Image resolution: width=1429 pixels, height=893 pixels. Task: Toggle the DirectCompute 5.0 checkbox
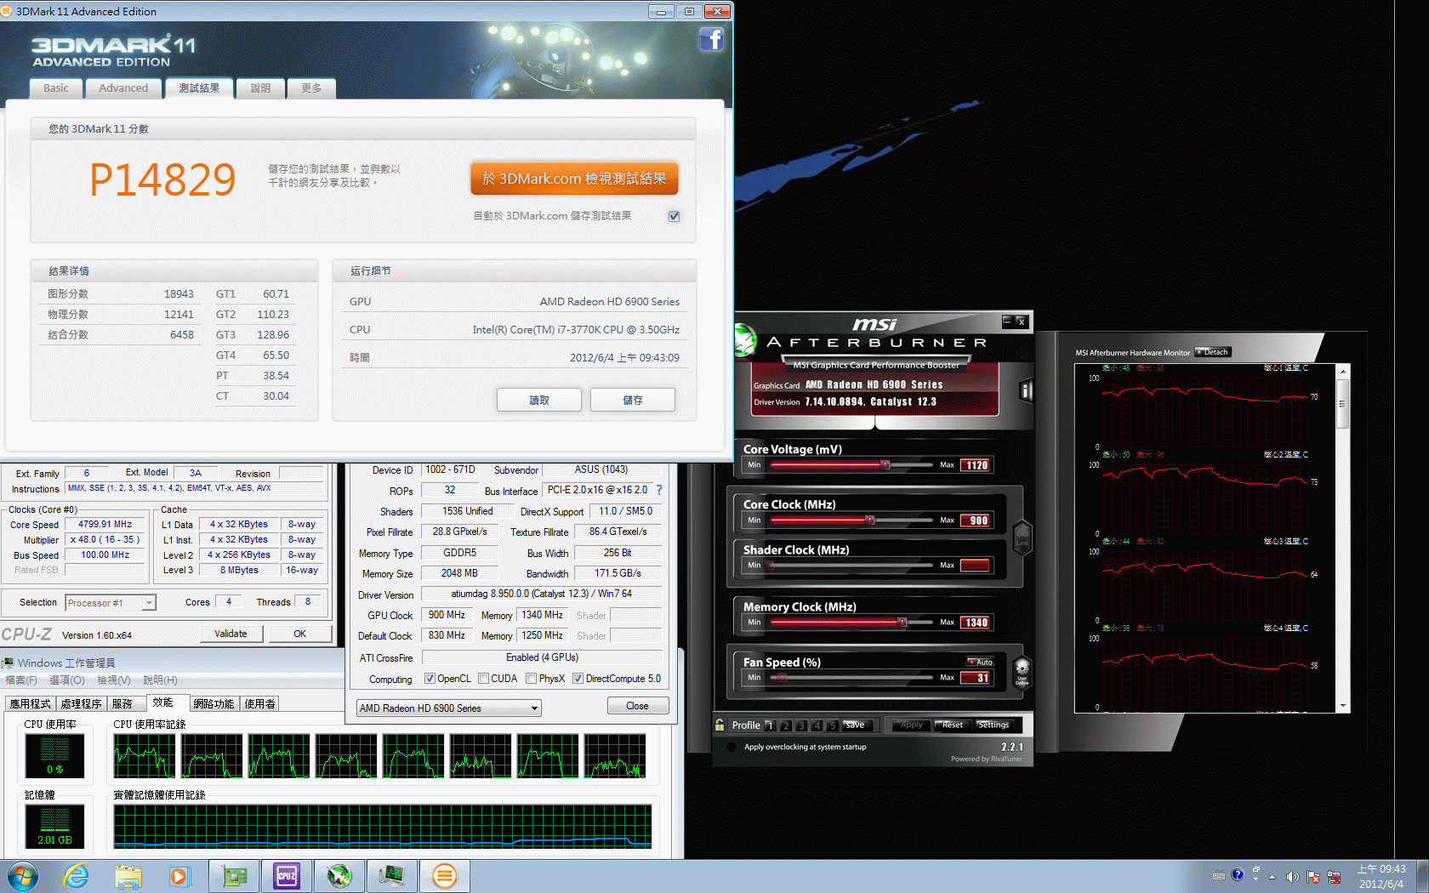(578, 679)
